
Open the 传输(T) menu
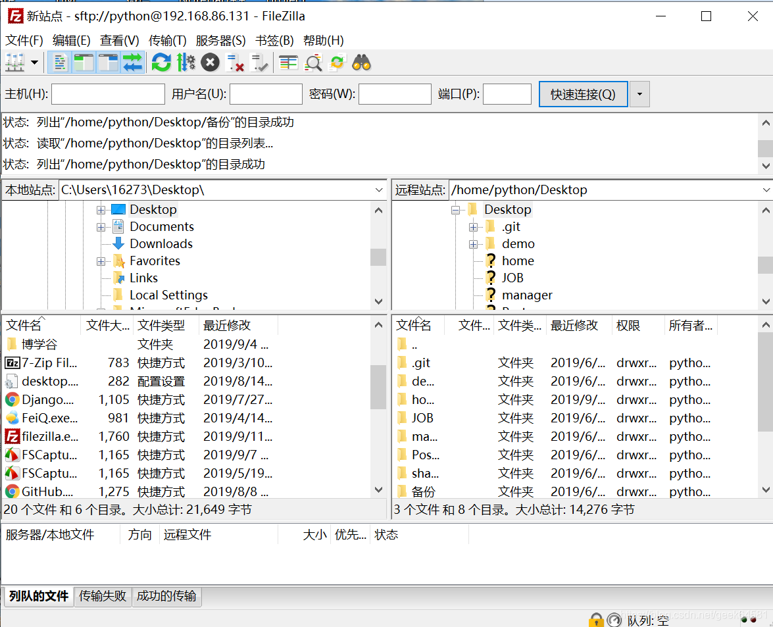coord(168,40)
